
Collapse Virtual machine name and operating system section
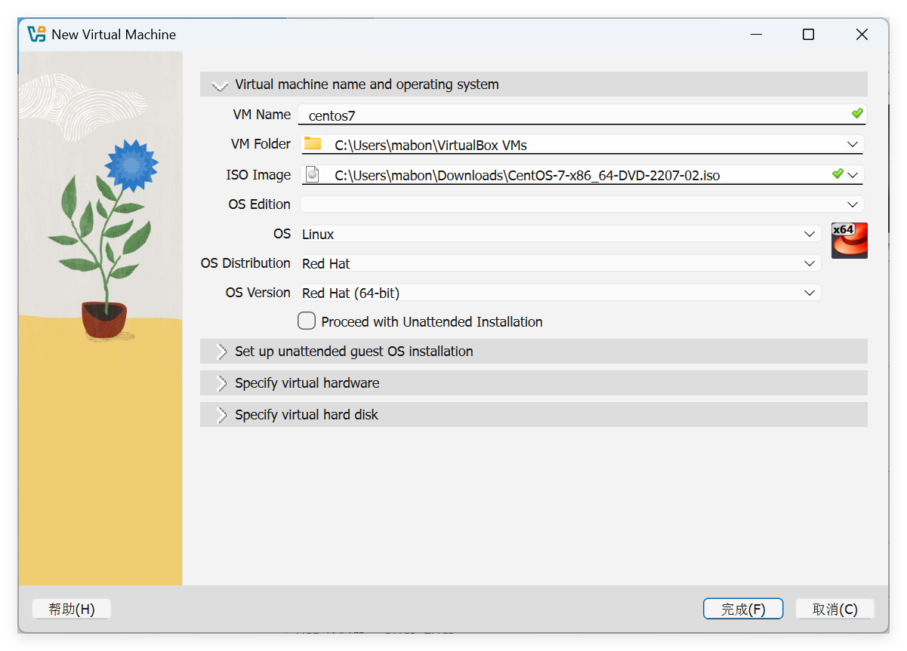pos(221,85)
